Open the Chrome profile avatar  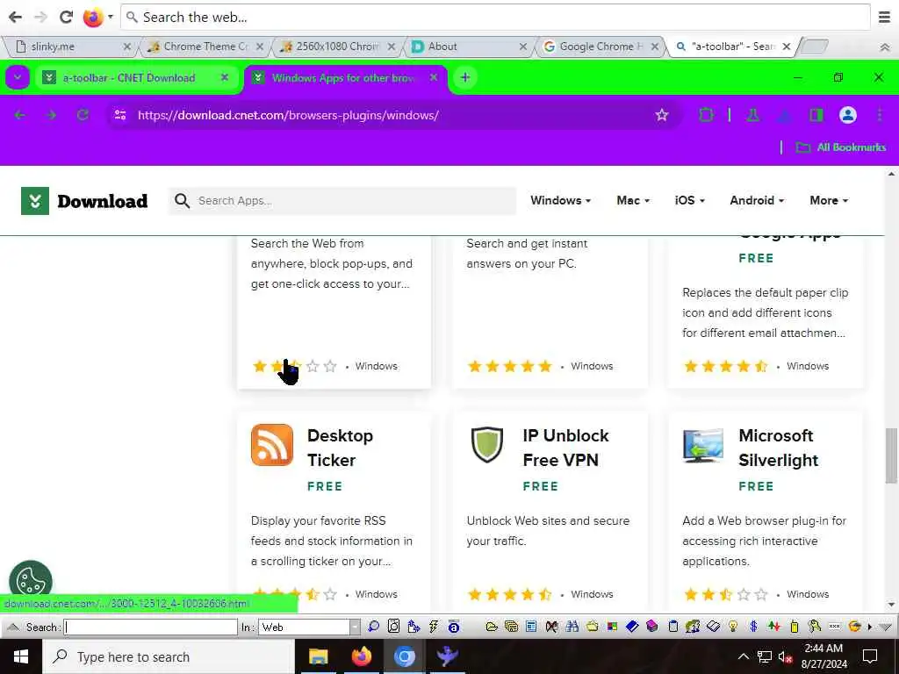pyautogui.click(x=848, y=115)
